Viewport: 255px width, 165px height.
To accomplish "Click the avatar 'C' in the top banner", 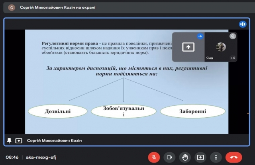I will 12,8.
